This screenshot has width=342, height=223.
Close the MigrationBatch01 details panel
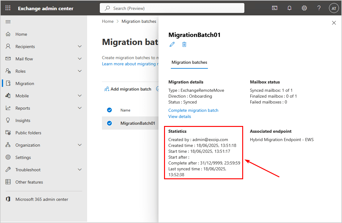(x=334, y=23)
